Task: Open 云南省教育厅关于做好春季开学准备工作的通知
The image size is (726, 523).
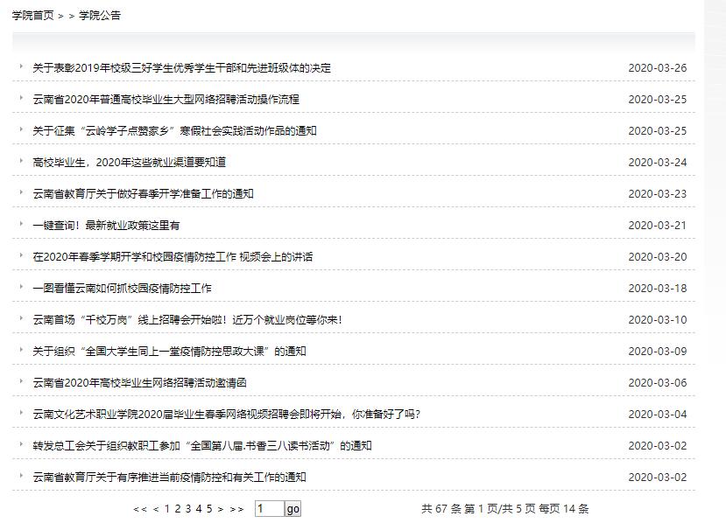Action: 143,194
